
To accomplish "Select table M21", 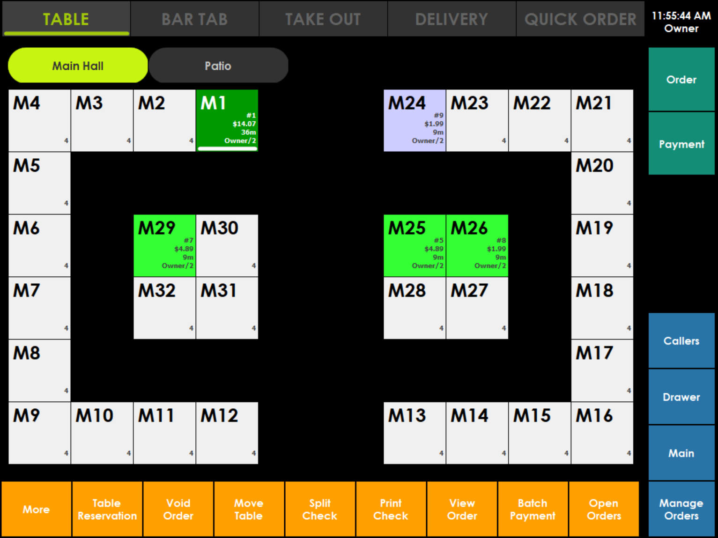I will point(602,120).
